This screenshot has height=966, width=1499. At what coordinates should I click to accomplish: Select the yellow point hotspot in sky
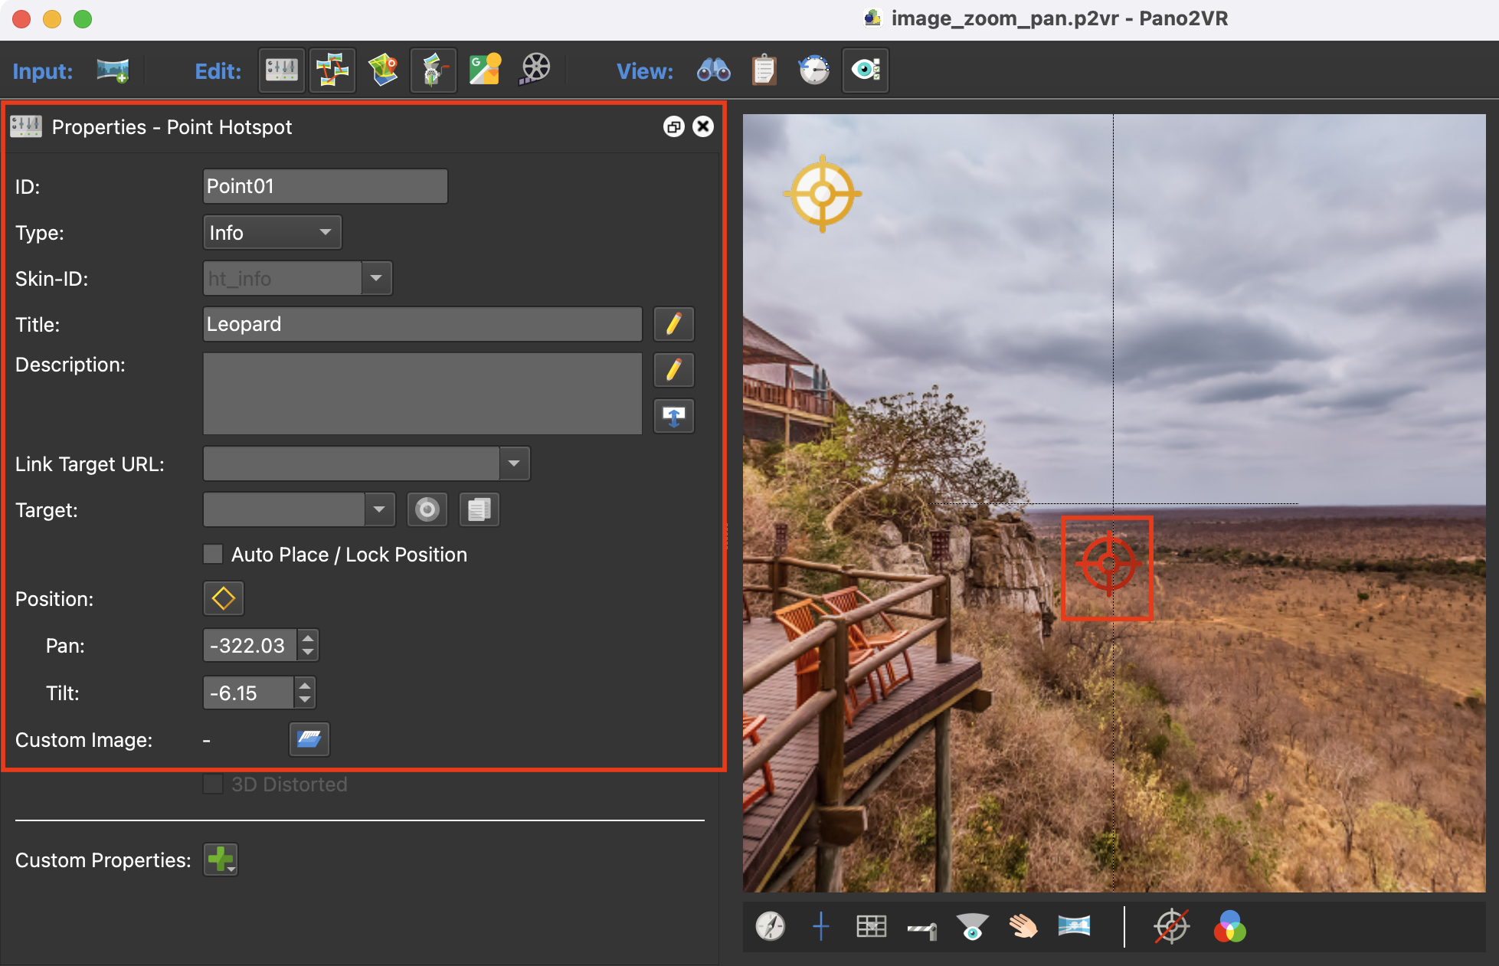[822, 194]
